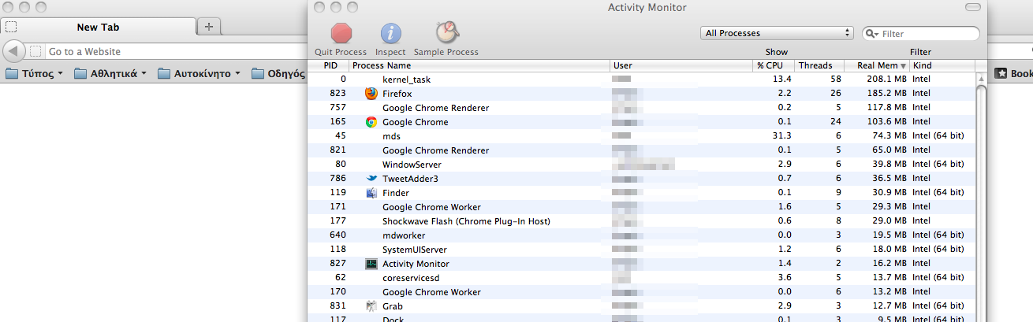Click the folder icon beside Οδηγός bookmark
Image resolution: width=1033 pixels, height=322 pixels.
tap(259, 74)
